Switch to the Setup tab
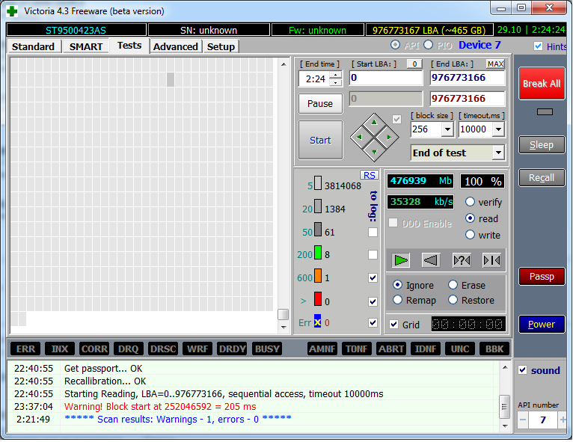Screen dimensions: 573x442 click(221, 47)
